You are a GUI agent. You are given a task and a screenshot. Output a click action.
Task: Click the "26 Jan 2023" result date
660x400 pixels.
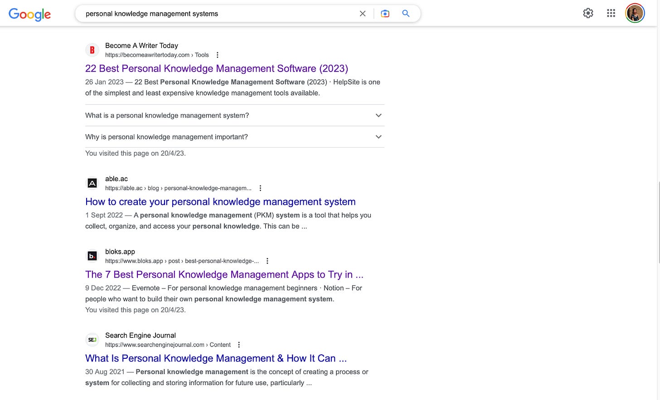coord(104,82)
